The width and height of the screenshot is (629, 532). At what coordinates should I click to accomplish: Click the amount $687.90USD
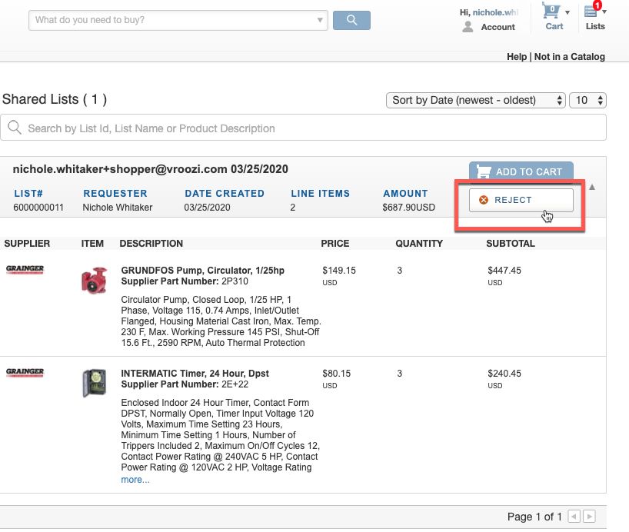pyautogui.click(x=409, y=208)
